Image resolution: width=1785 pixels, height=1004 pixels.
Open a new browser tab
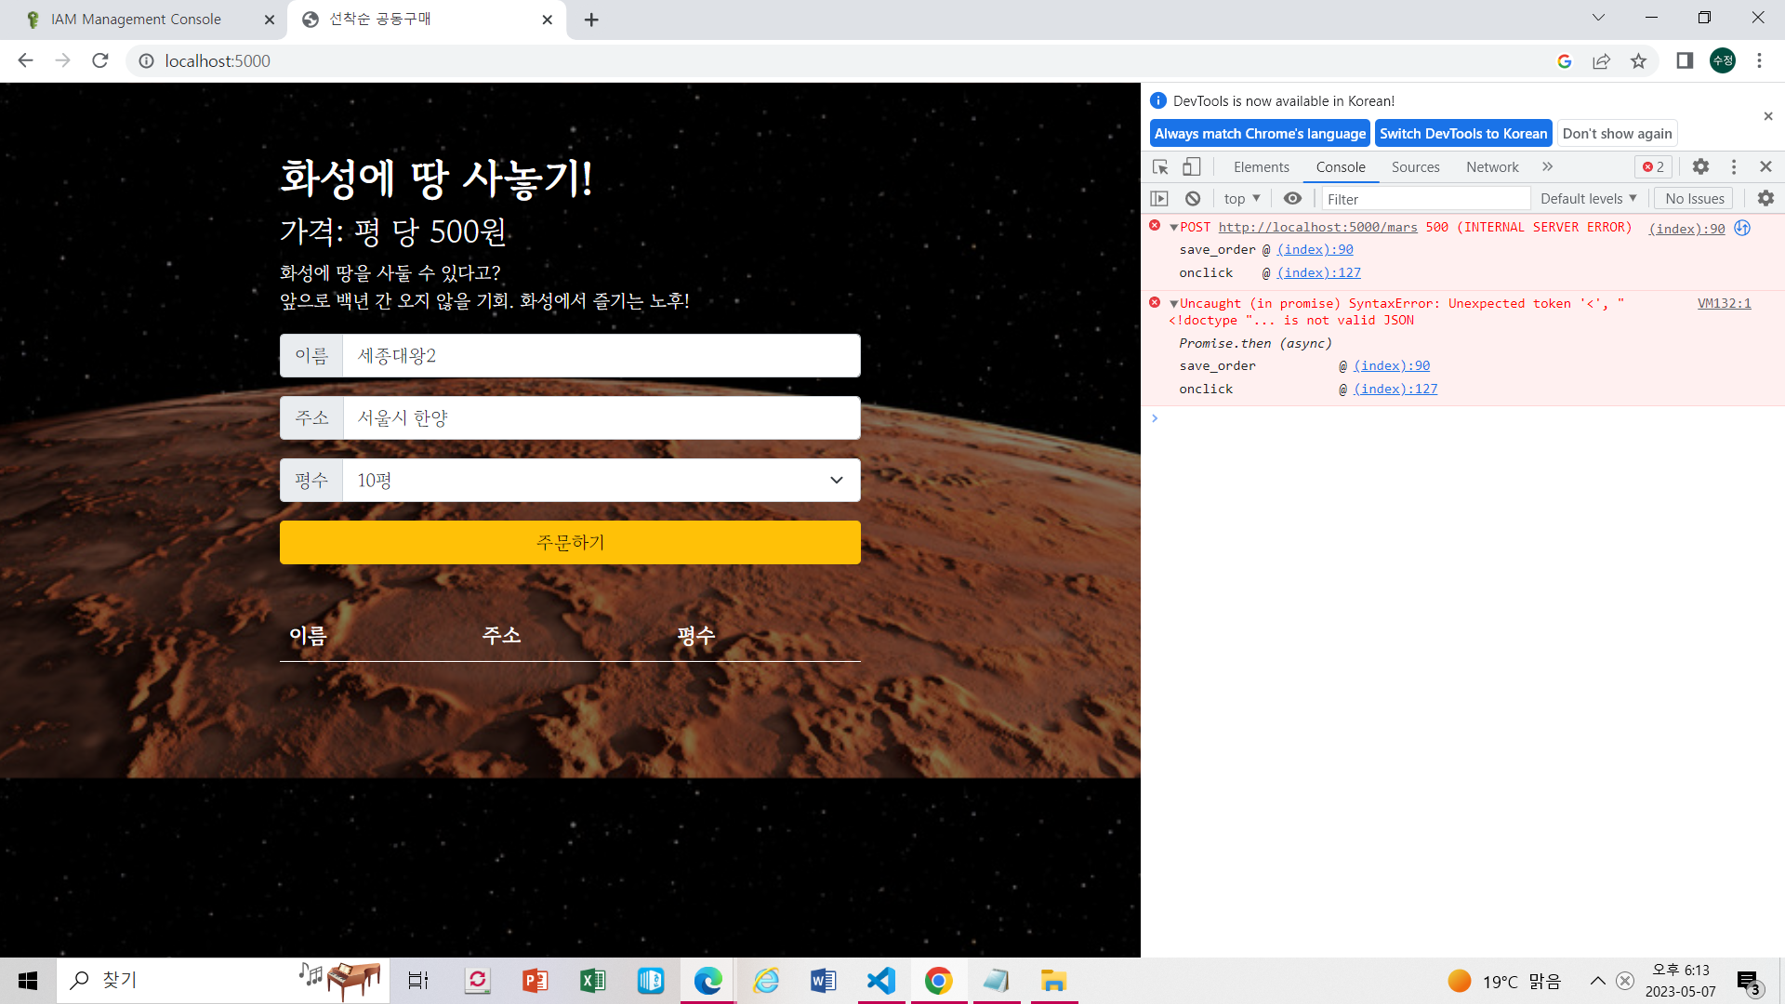click(591, 20)
